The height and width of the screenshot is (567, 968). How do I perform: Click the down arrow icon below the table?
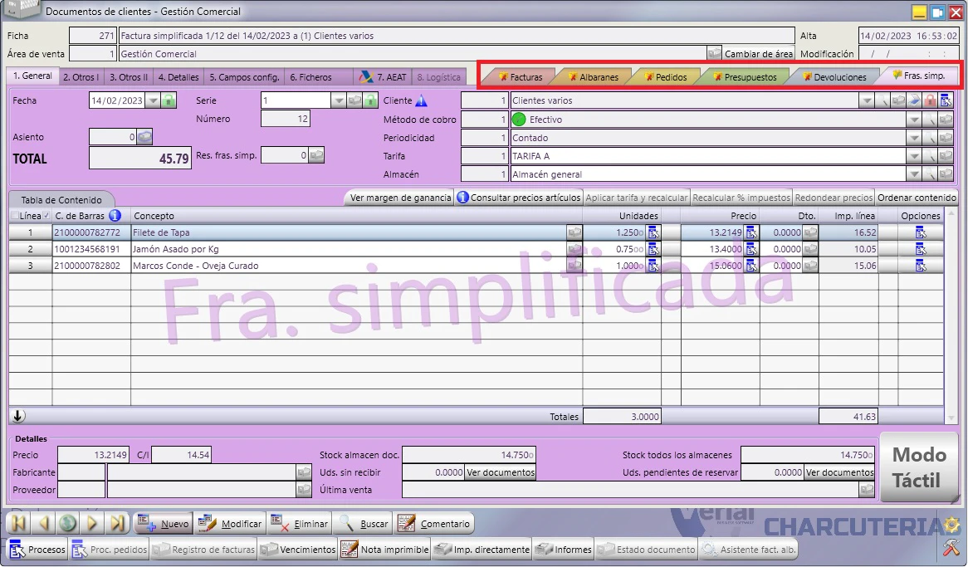pos(18,416)
